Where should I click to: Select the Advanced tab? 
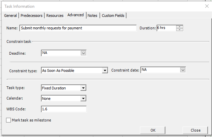[x=75, y=15]
